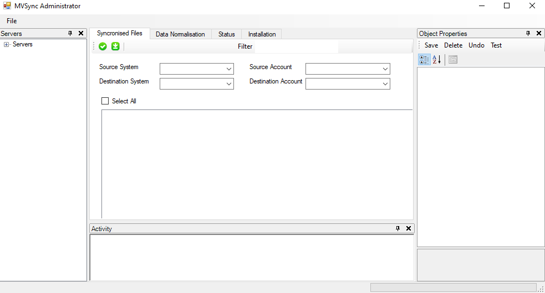Screen dimensions: 545x293
Task: Select the Syncronised Files tab
Action: [120, 33]
